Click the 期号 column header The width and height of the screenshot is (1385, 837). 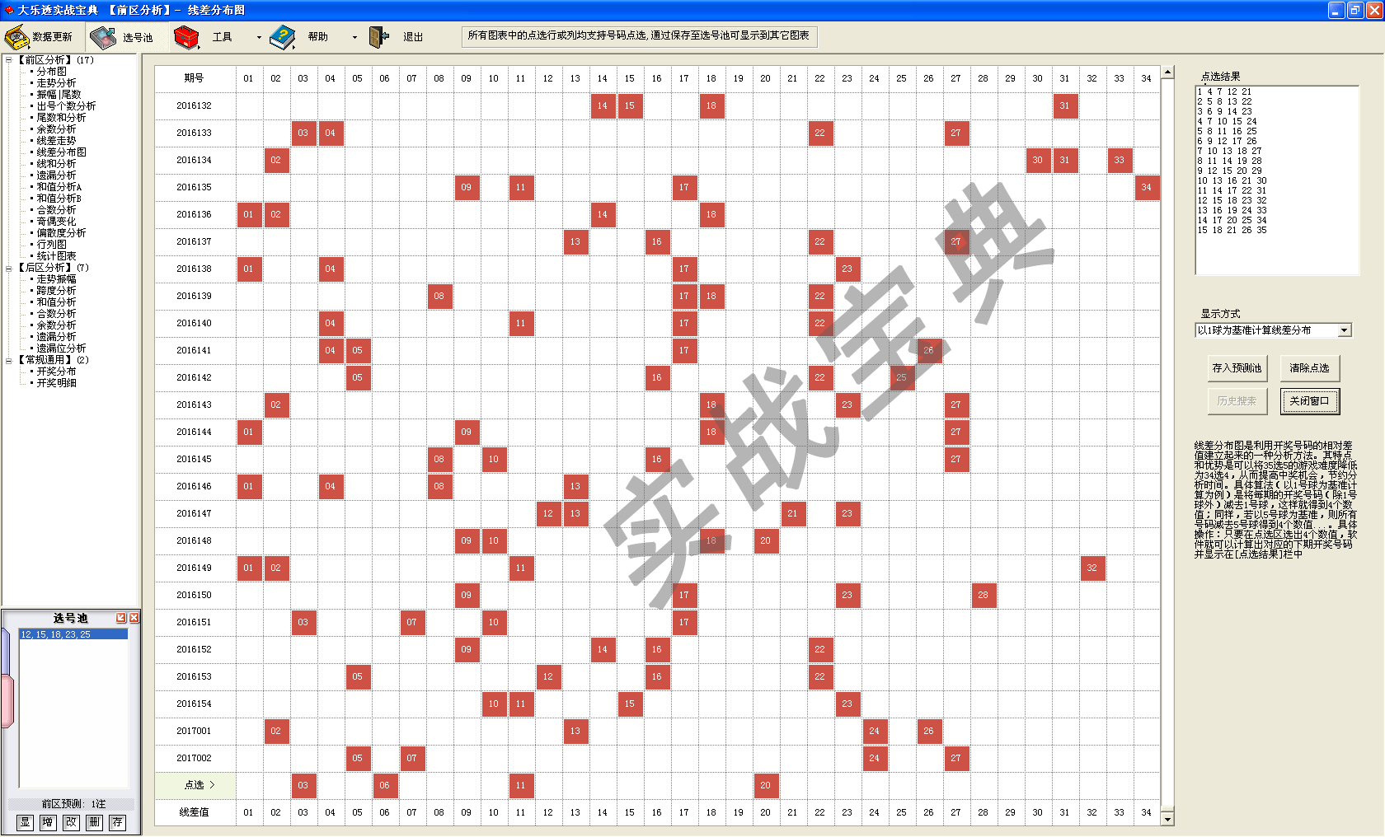[195, 78]
